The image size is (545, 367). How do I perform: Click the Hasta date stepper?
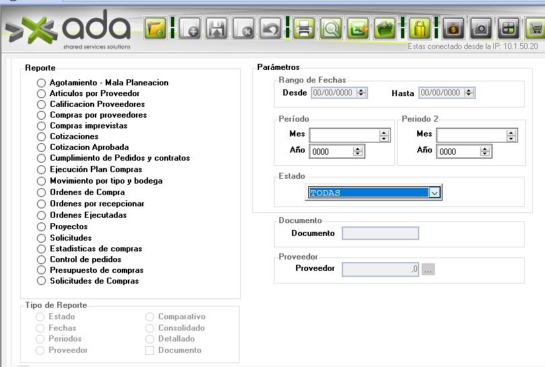click(469, 93)
